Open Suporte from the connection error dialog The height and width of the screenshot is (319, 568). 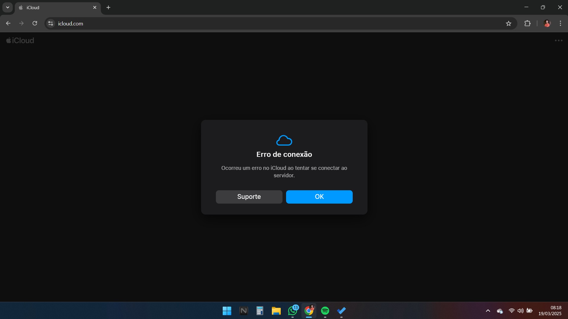coord(249,197)
